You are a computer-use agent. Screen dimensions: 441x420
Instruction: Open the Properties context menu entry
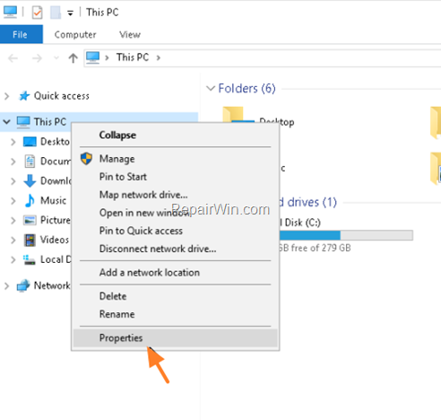coord(175,338)
